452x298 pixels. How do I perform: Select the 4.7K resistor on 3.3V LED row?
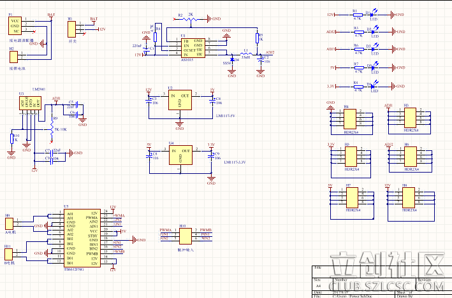pyautogui.click(x=356, y=85)
